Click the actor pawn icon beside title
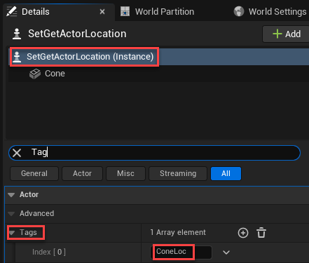This screenshot has width=309, height=263. [x=17, y=34]
